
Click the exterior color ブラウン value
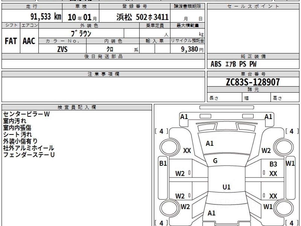click(x=81, y=33)
